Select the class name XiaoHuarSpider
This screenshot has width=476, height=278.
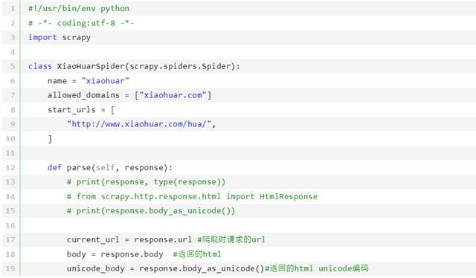click(91, 66)
